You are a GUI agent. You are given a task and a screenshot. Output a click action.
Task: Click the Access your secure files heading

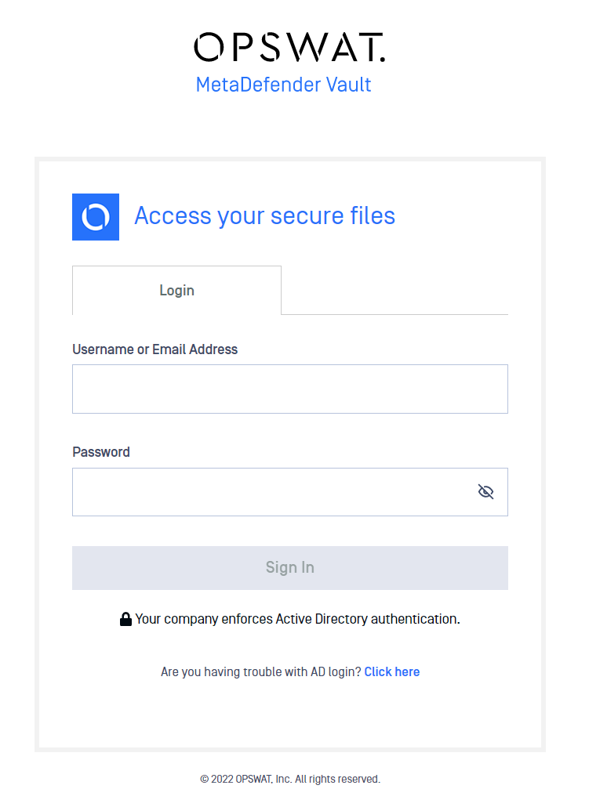click(x=265, y=215)
